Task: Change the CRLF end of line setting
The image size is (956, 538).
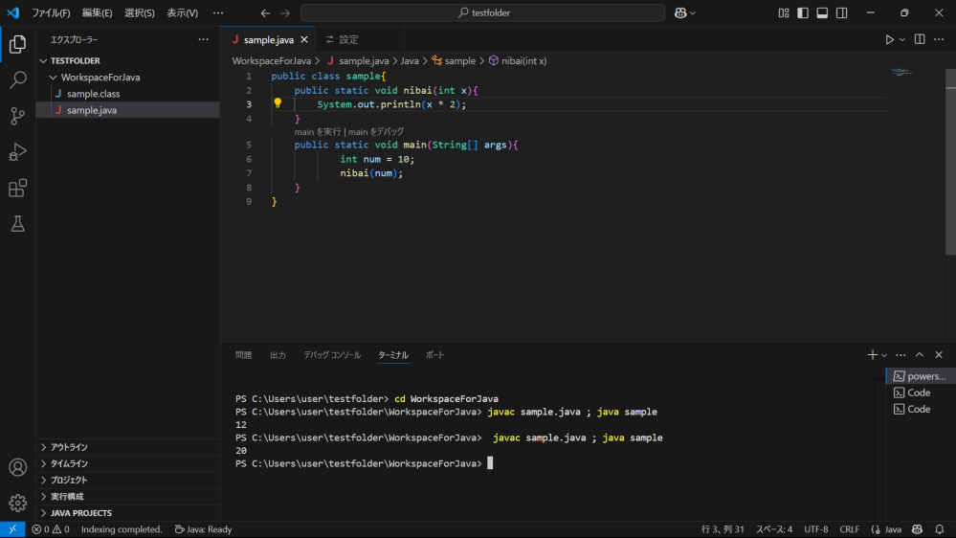Action: (x=850, y=529)
